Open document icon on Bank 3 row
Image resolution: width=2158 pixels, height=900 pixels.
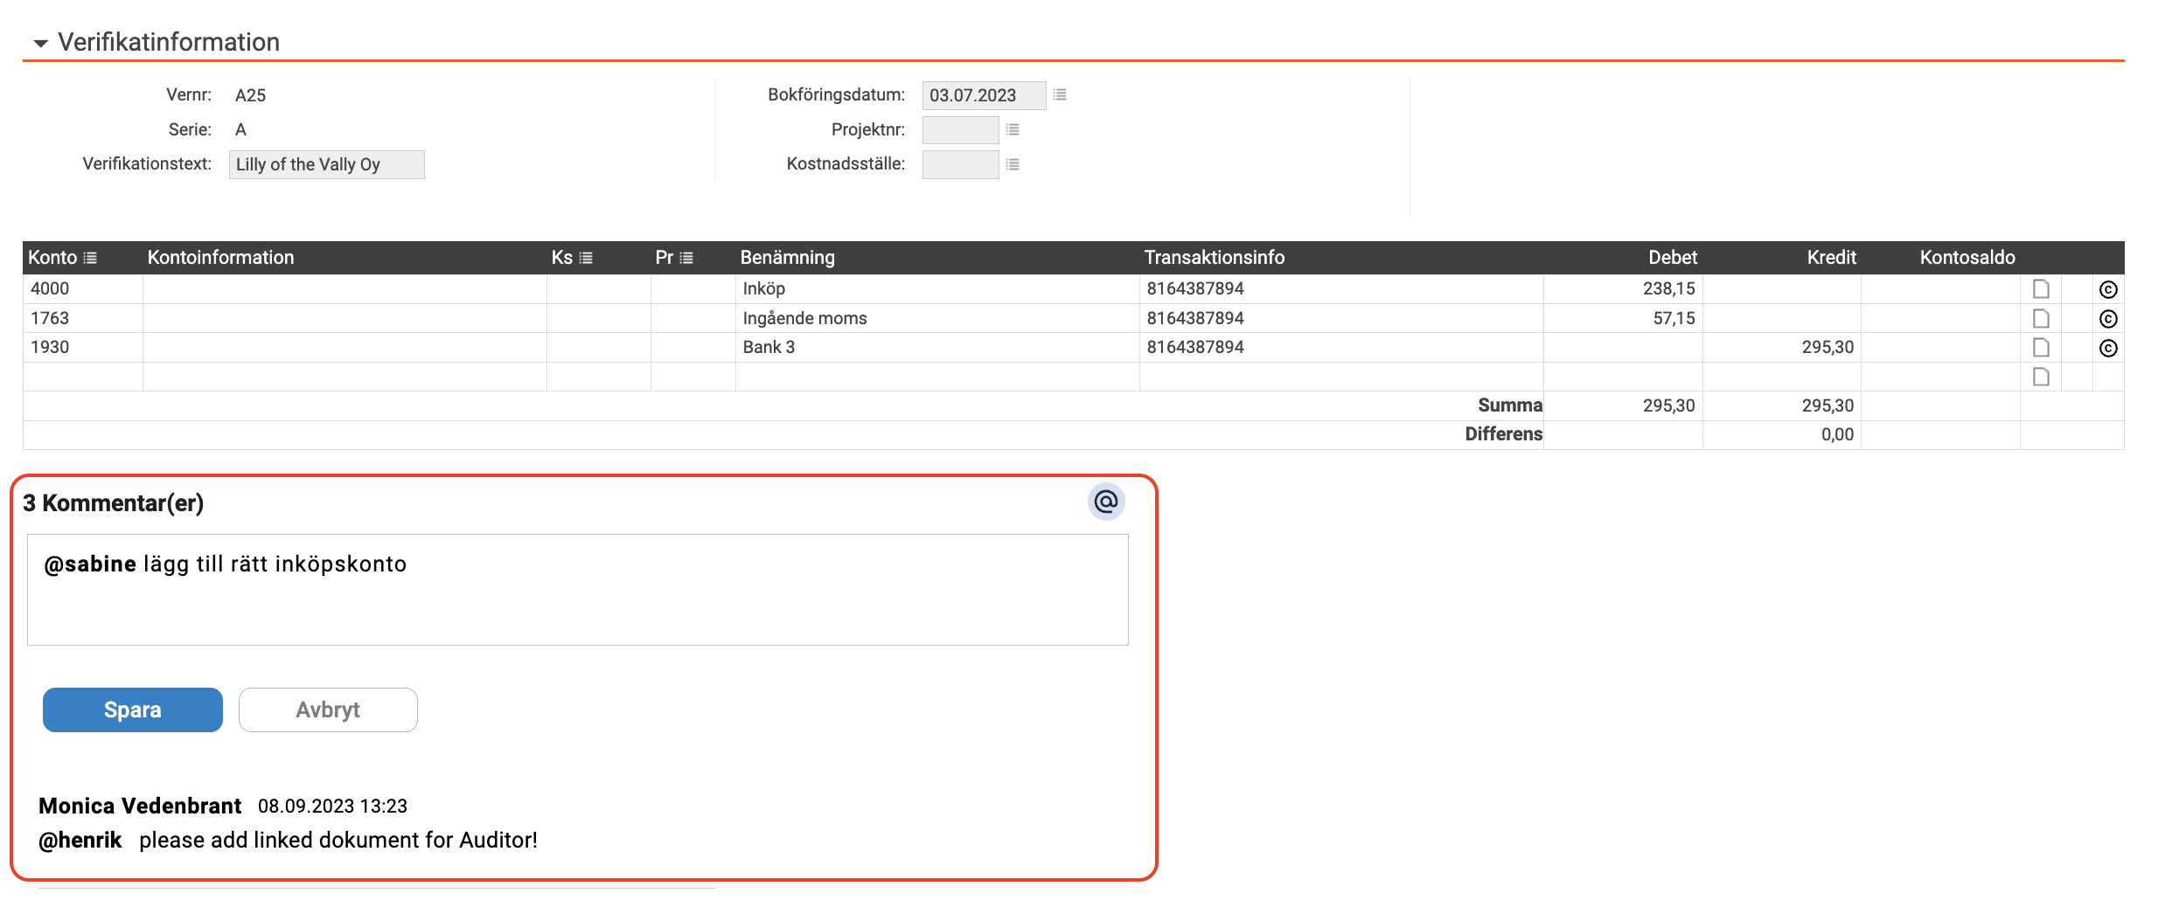(2041, 348)
